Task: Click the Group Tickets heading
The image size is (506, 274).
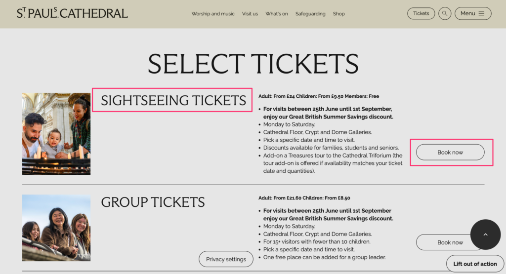Action: [x=153, y=202]
